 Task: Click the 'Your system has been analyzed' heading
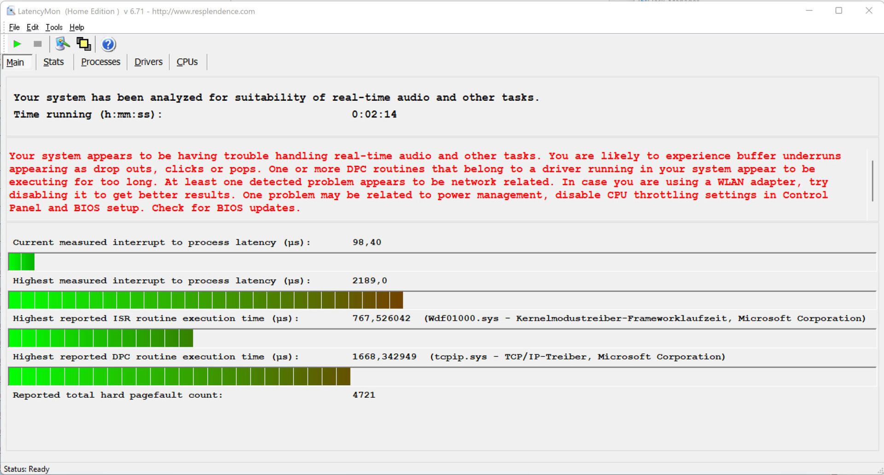pos(276,97)
